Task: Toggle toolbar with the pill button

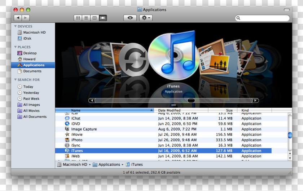Action: pyautogui.click(x=286, y=10)
